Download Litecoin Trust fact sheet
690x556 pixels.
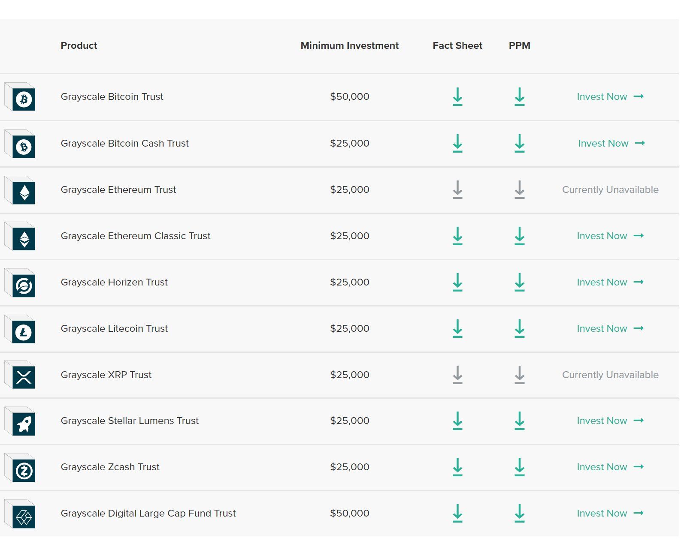[x=457, y=328]
